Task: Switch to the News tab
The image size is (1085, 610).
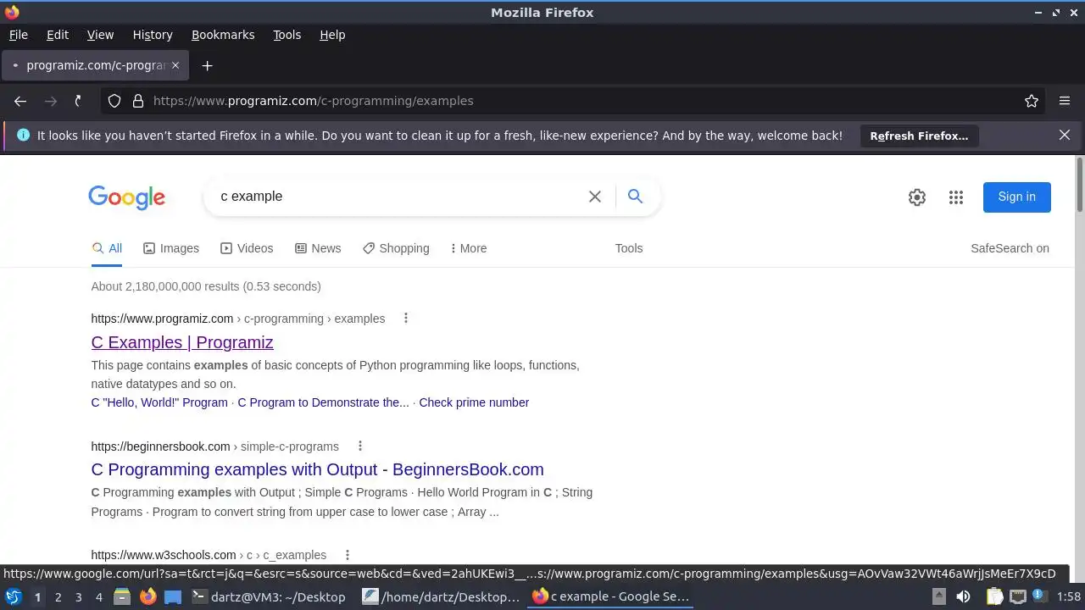Action: 318,248
